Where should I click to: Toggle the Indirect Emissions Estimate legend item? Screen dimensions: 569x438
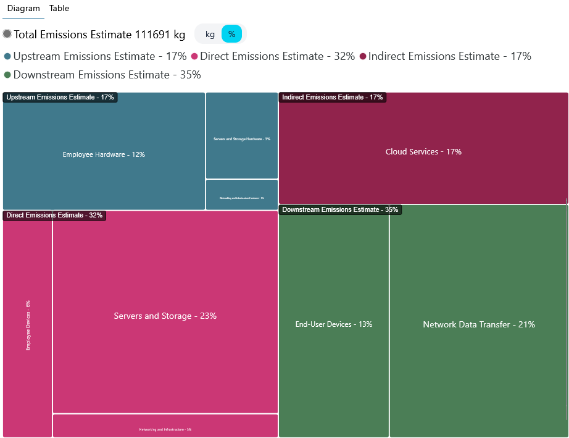(x=445, y=56)
